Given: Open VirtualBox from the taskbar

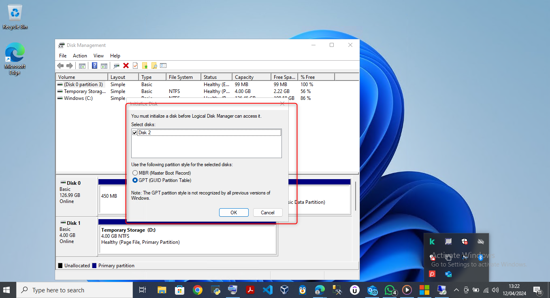Looking at the screenshot, I should click(x=285, y=290).
